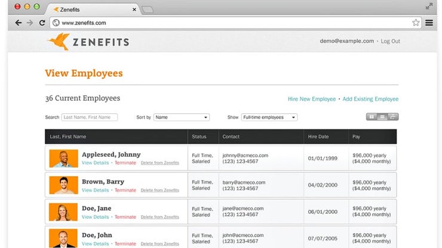
Task: View Details for Doe, John
Action: tap(96, 243)
